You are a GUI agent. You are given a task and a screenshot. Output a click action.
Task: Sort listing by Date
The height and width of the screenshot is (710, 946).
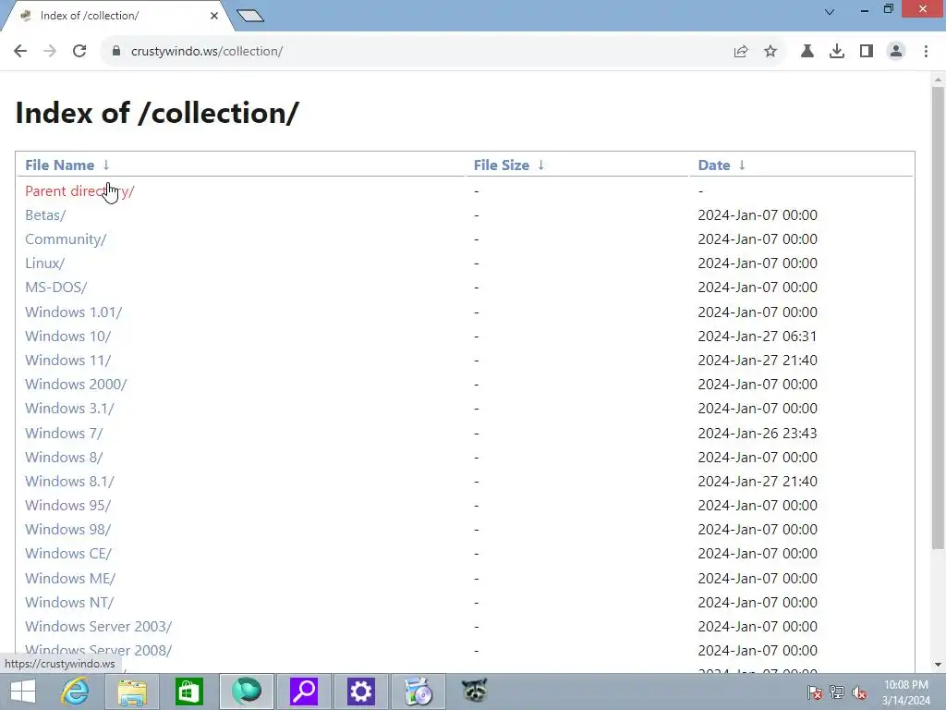(714, 165)
